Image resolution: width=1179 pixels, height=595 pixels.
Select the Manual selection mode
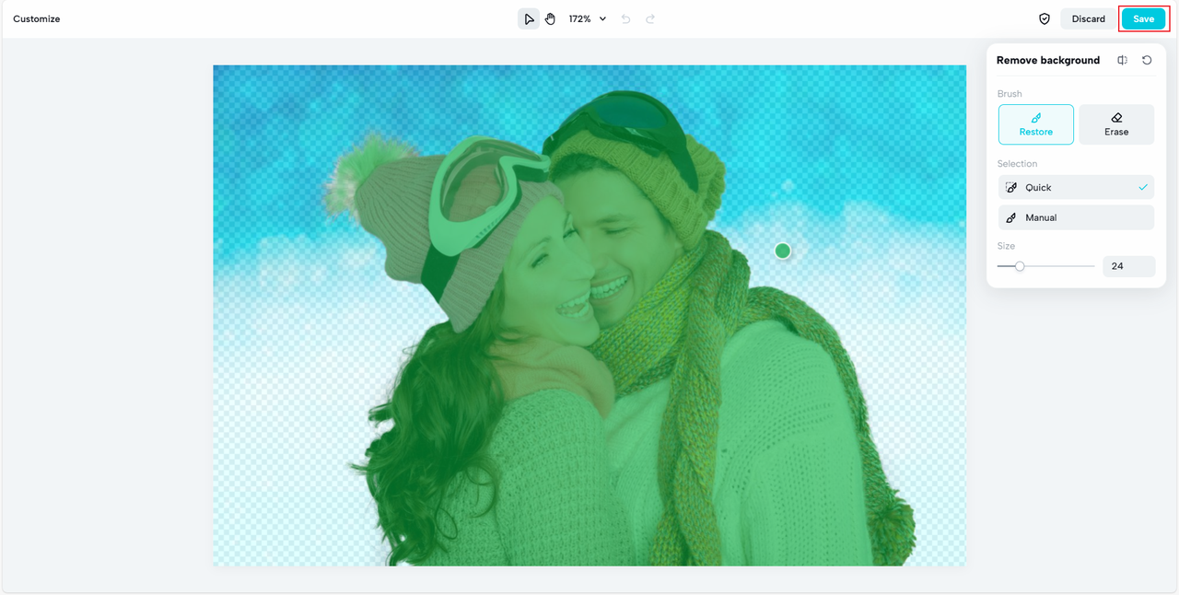1076,217
